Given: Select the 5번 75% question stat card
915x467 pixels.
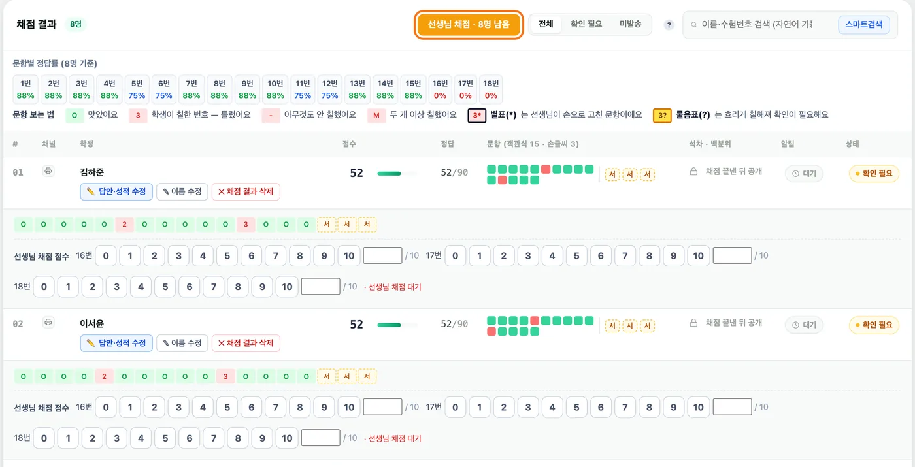Looking at the screenshot, I should pos(137,89).
